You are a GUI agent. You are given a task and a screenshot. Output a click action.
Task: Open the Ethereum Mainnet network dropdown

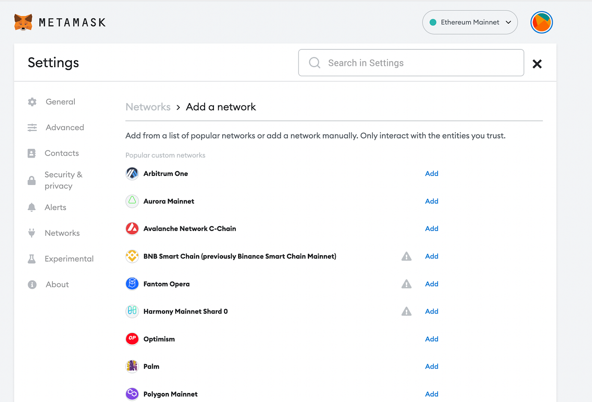pyautogui.click(x=470, y=22)
